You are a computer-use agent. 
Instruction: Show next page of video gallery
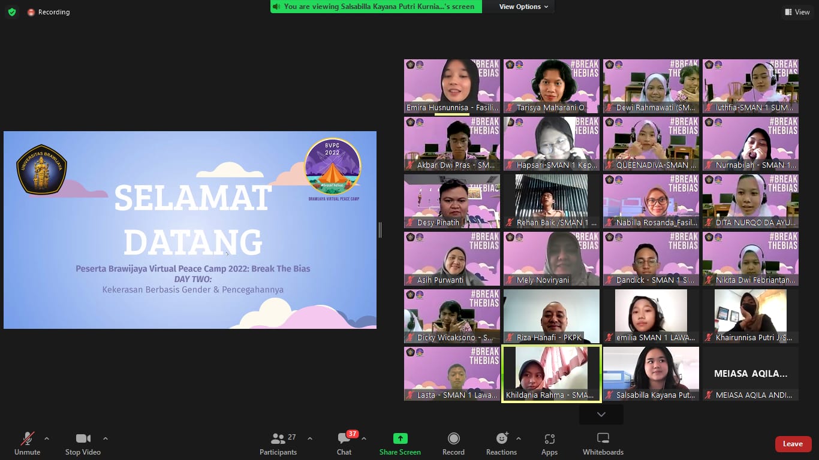[x=601, y=414]
